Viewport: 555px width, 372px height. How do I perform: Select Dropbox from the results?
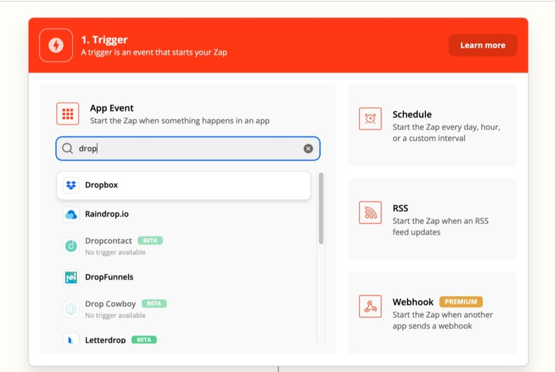pyautogui.click(x=184, y=185)
